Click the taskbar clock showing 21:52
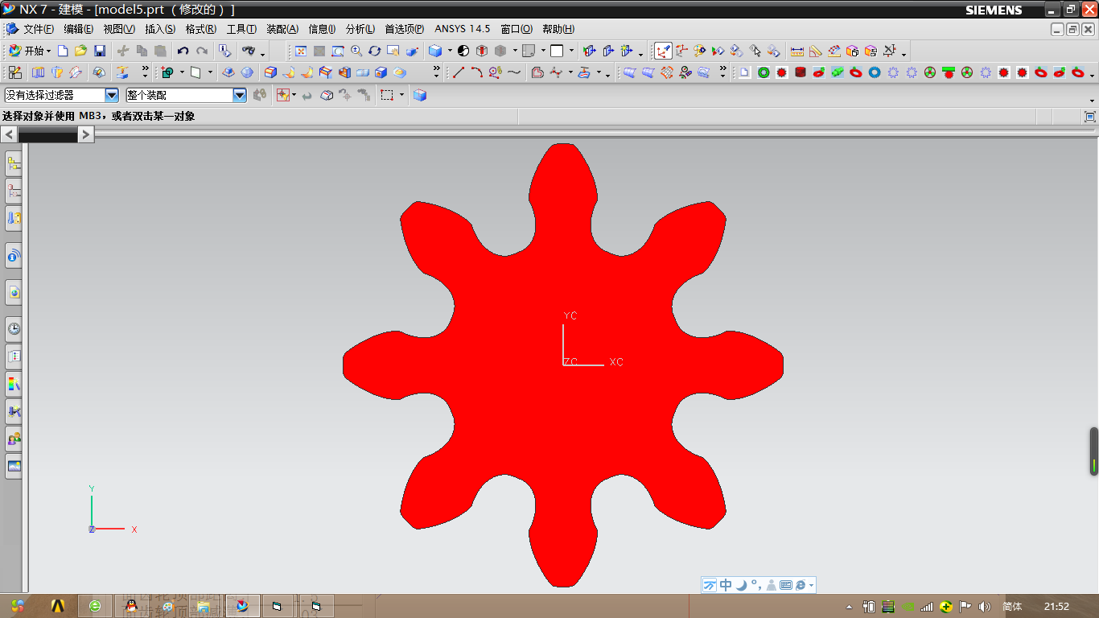Screen dimensions: 1099x618 [1056, 607]
